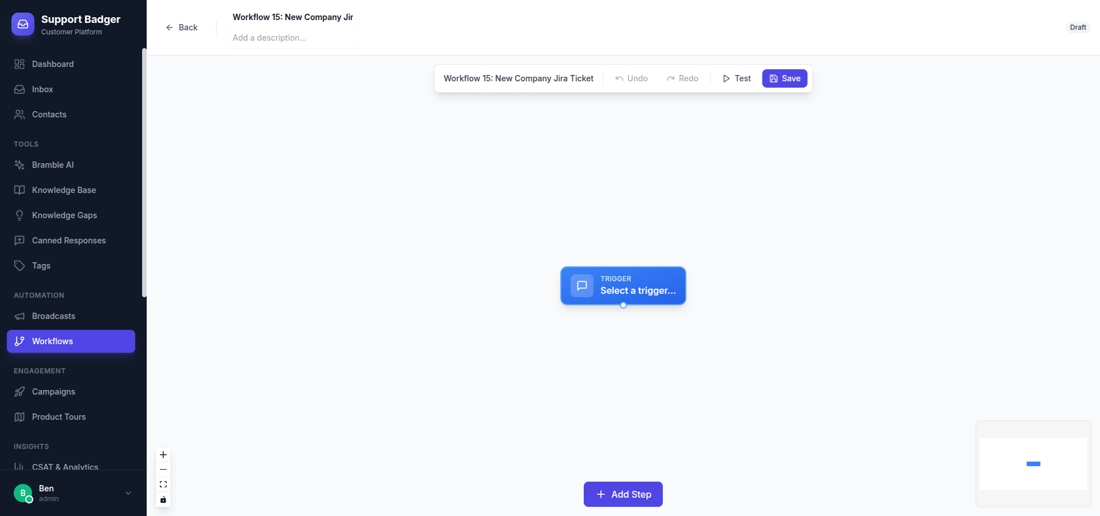This screenshot has width=1100, height=516.
Task: Enable fullscreen fit view mode
Action: coord(163,485)
